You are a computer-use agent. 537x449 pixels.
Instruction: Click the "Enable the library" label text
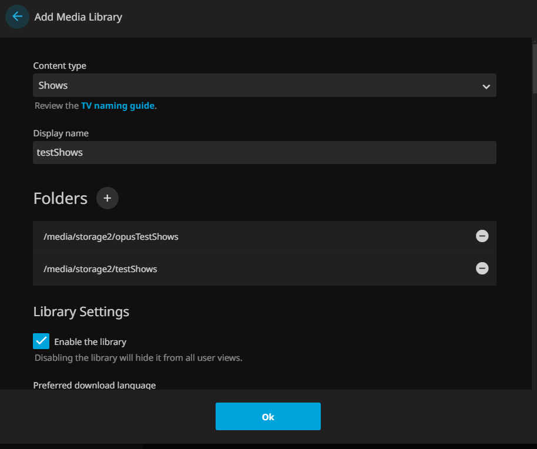pyautogui.click(x=90, y=341)
